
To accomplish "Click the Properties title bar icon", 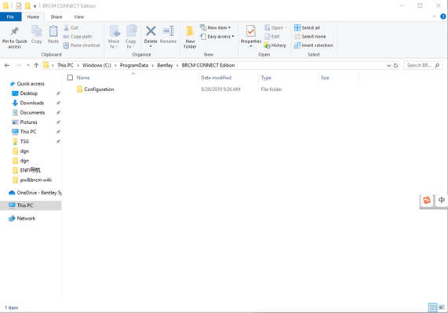I will [19, 5].
